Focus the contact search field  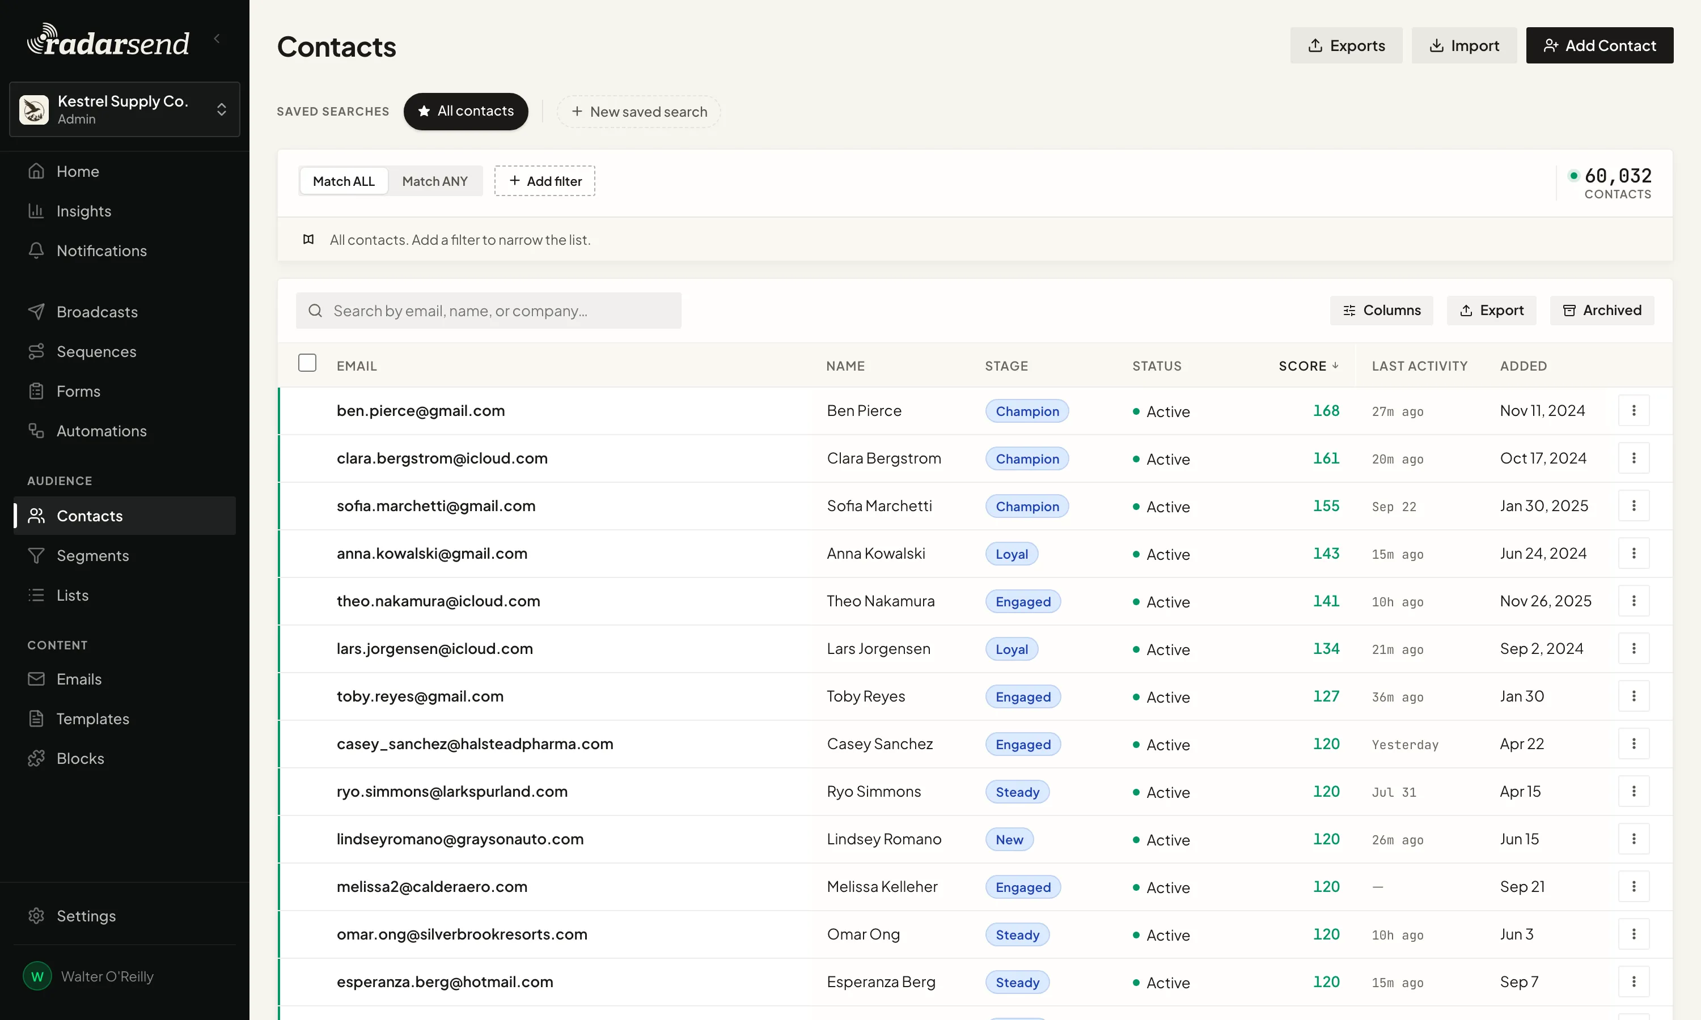489,311
